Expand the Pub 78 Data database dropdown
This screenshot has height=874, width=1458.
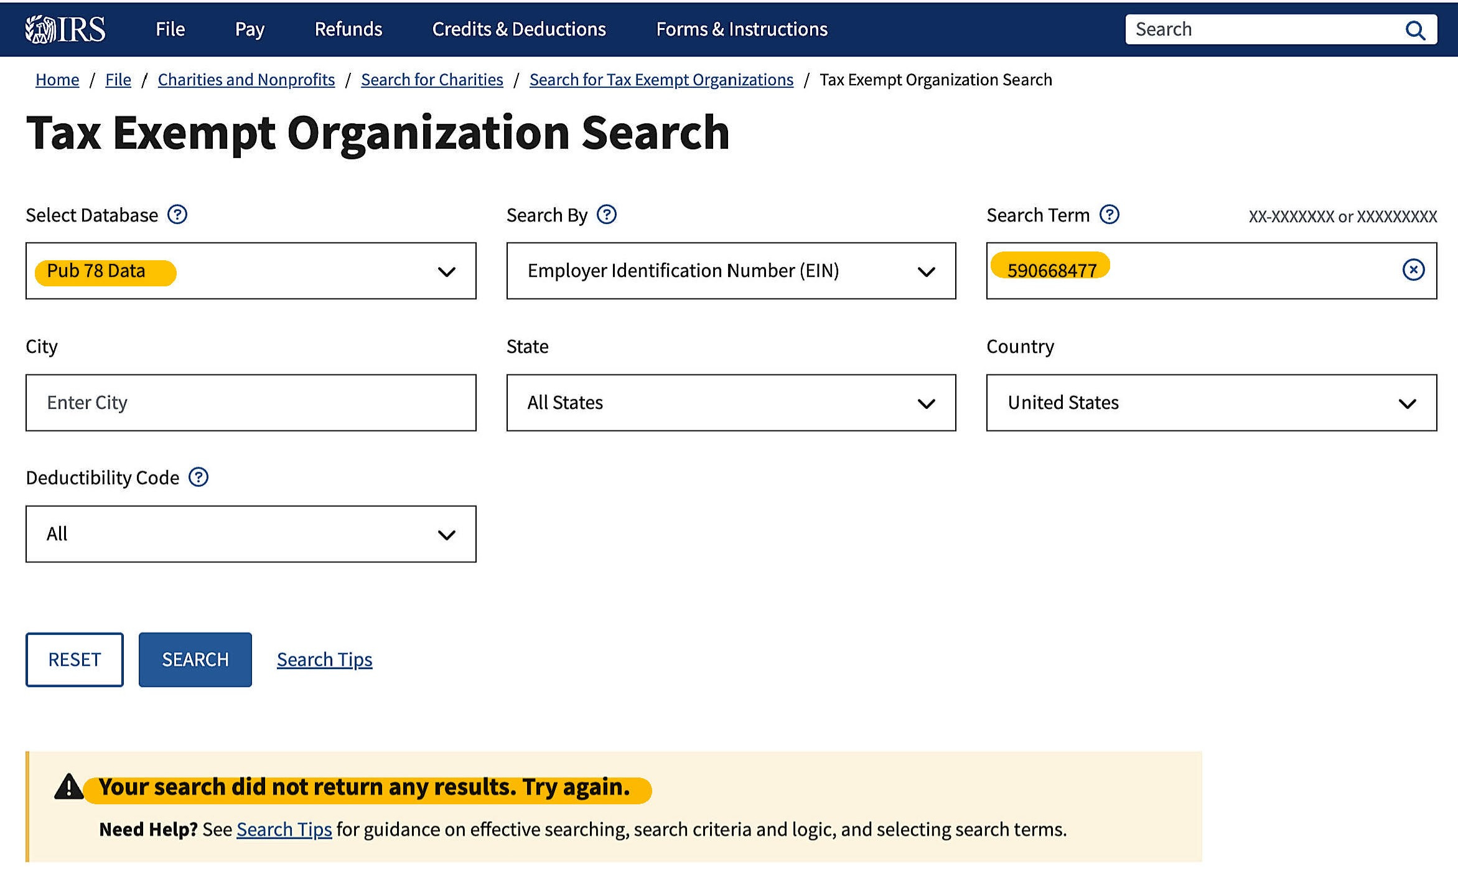click(251, 271)
